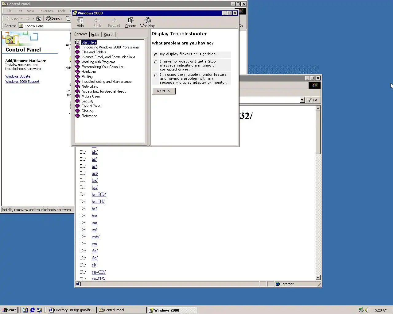393x314 pixels.
Task: Open the en-GB/ directory link
Action: pos(99,272)
